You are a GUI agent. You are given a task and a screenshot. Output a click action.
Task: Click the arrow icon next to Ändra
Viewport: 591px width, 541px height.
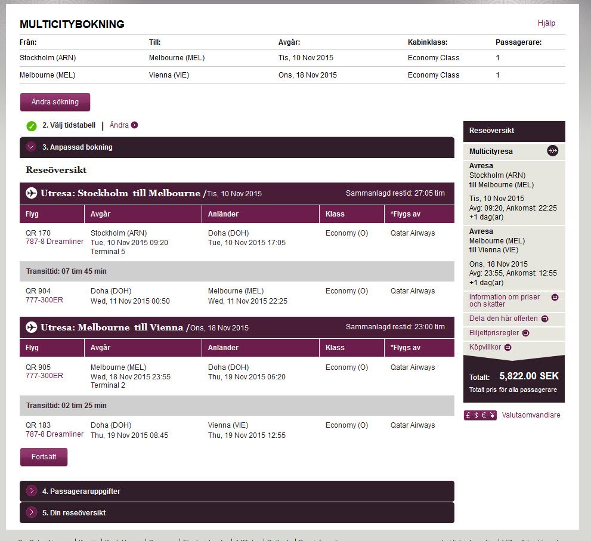click(134, 125)
